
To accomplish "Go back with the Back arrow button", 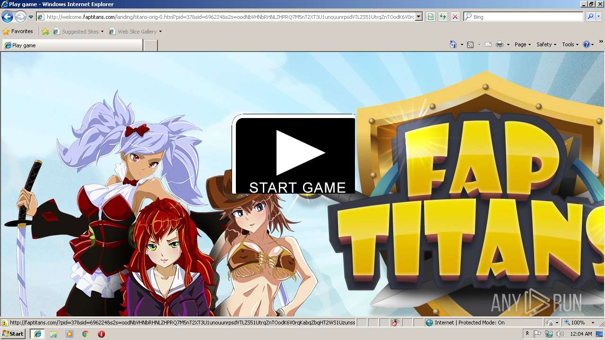I will (x=7, y=17).
